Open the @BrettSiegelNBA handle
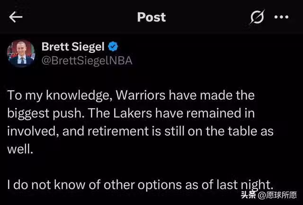The height and width of the screenshot is (205, 303). [86, 60]
